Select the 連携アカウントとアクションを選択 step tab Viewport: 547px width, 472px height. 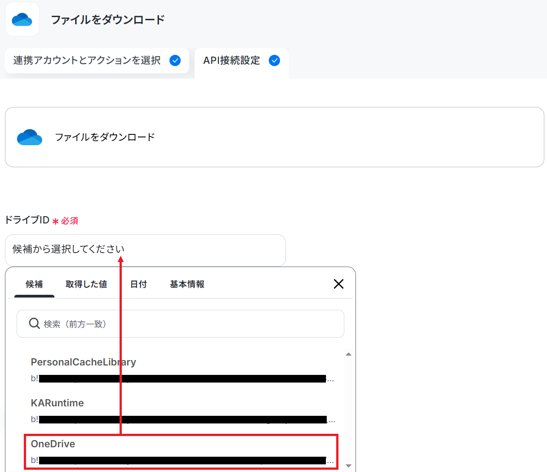[97, 61]
